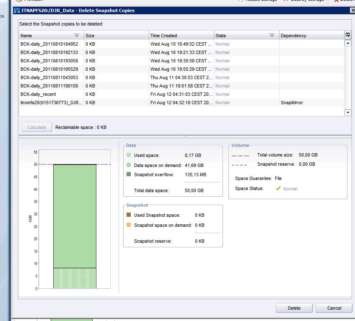Image resolution: width=355 pixels, height=321 pixels.
Task: Sort the list by Size column
Action: [x=116, y=36]
